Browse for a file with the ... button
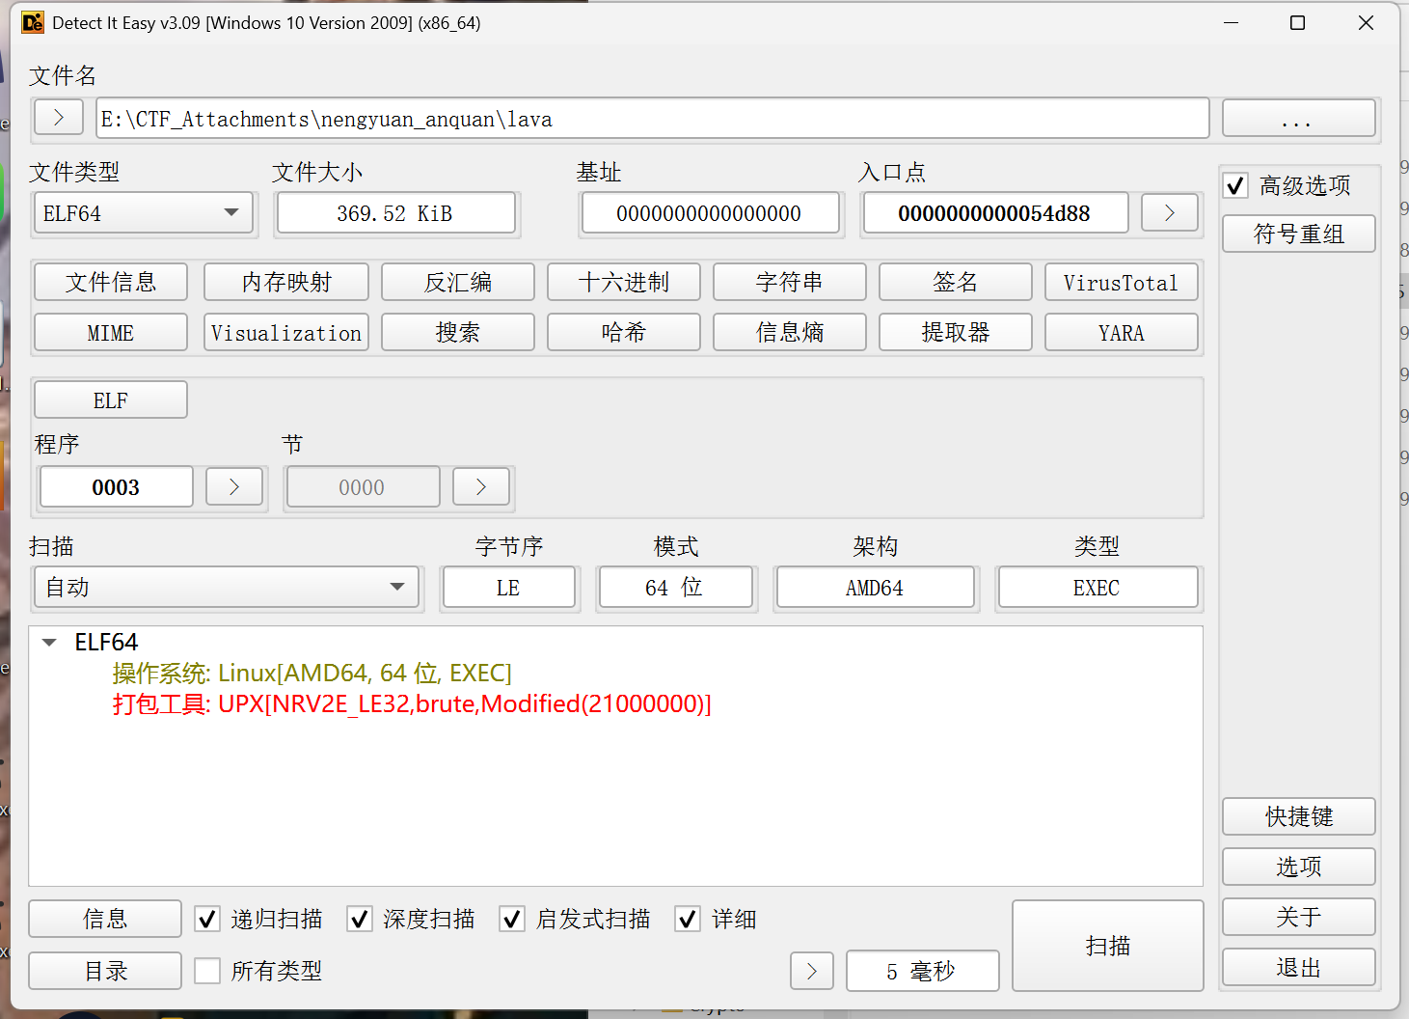Image resolution: width=1409 pixels, height=1019 pixels. pos(1299,118)
